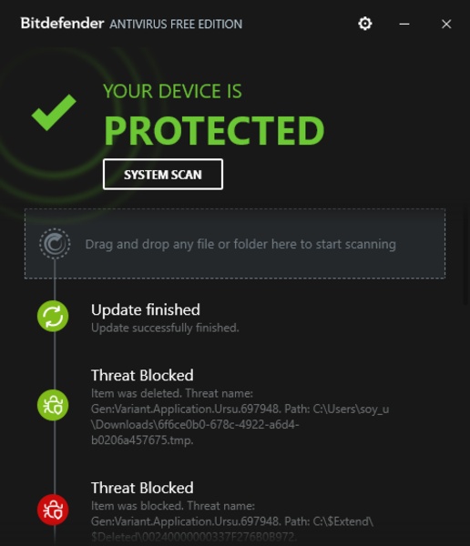This screenshot has width=470, height=546.
Task: Start a system scan
Action: point(163,175)
